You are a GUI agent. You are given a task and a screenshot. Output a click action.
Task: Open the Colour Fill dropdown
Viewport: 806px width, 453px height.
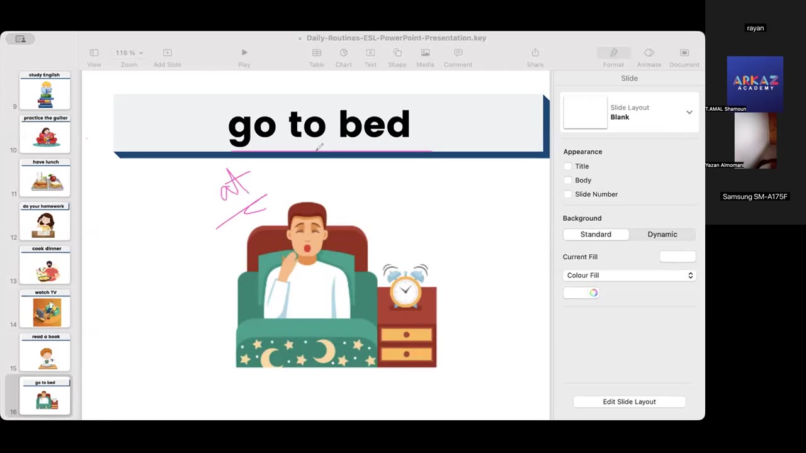tap(630, 276)
